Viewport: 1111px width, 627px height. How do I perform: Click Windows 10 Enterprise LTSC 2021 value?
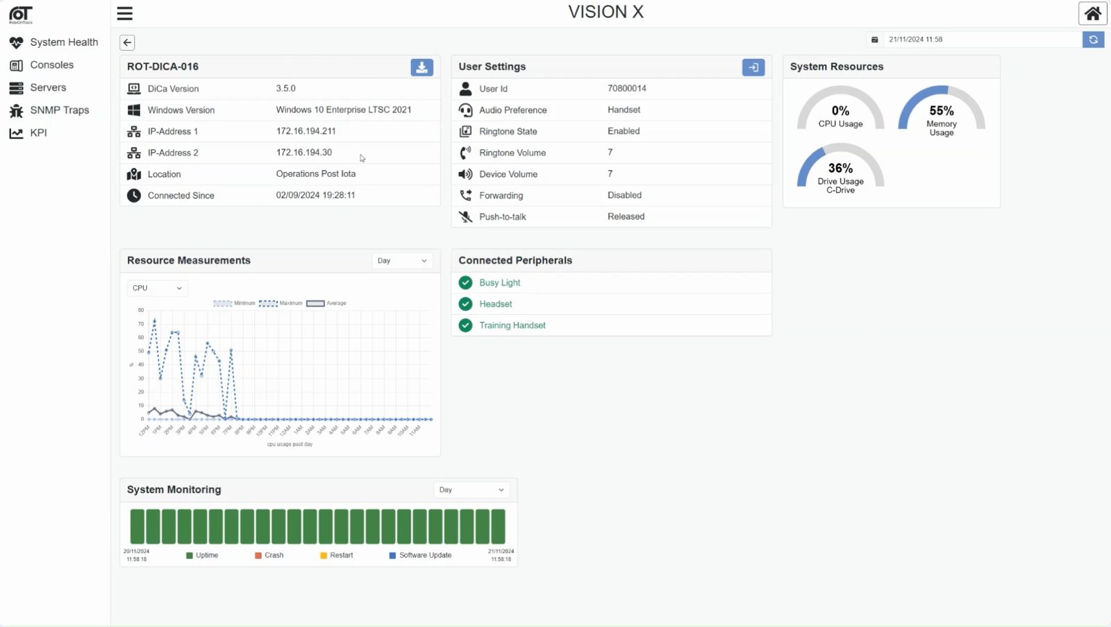pos(344,110)
